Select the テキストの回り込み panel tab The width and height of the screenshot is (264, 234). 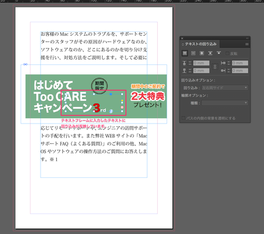tap(201, 44)
